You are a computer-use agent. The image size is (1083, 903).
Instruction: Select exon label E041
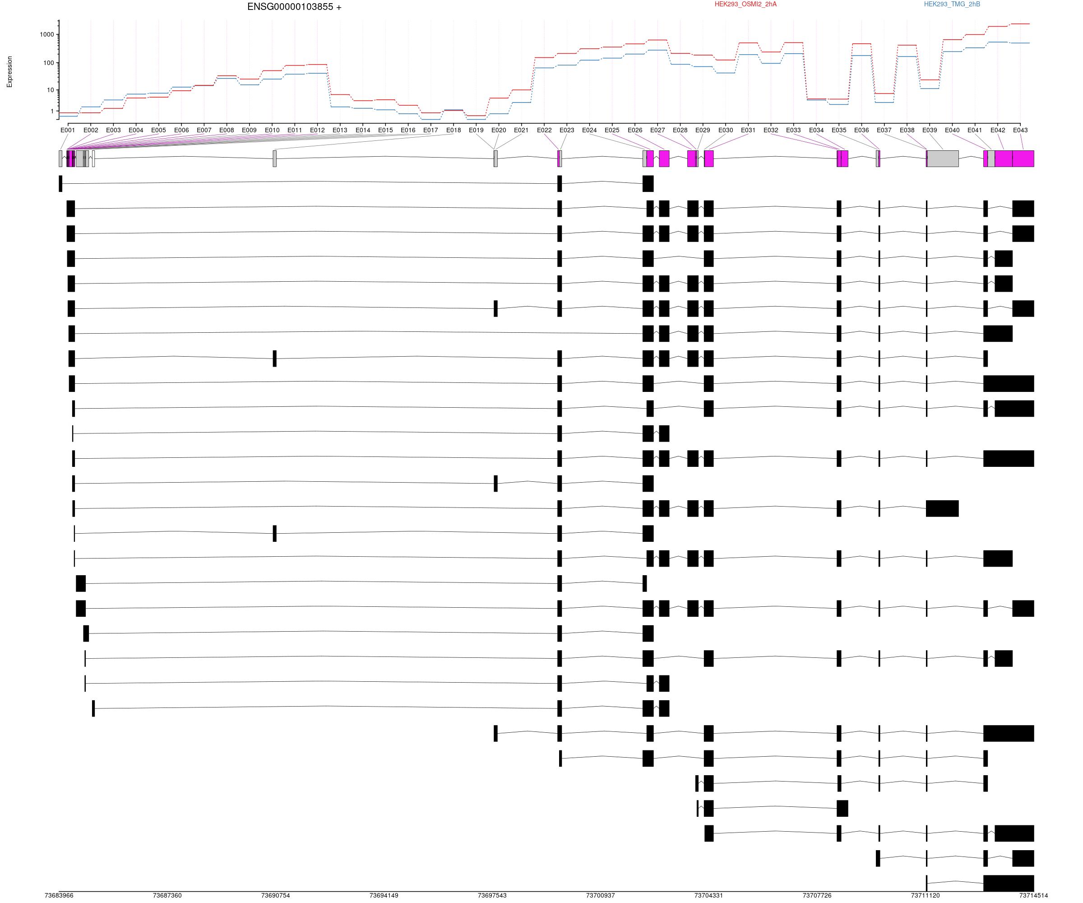(975, 130)
